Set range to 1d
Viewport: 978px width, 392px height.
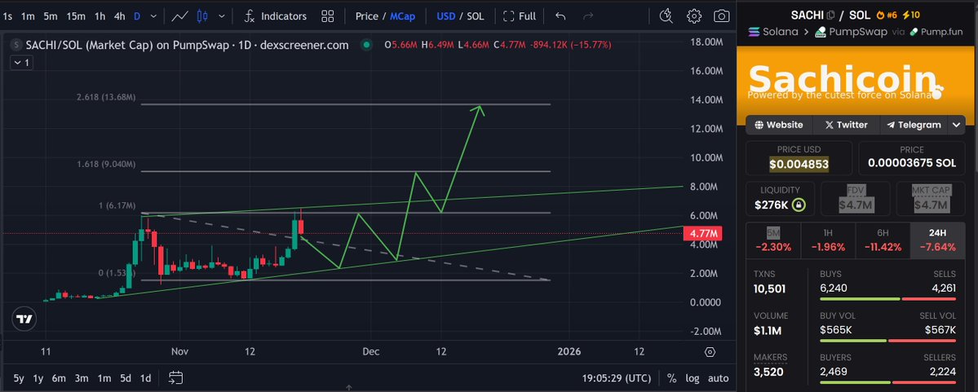tap(145, 377)
